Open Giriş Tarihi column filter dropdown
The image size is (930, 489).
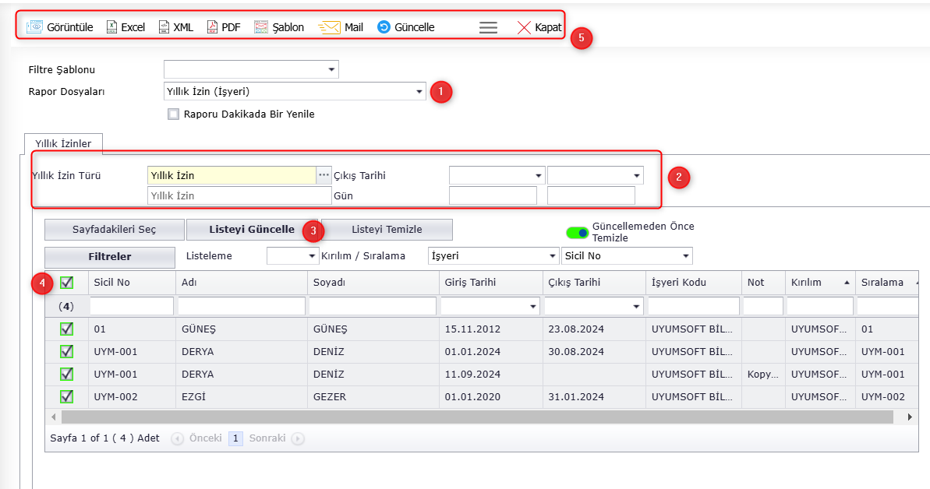pyautogui.click(x=533, y=307)
